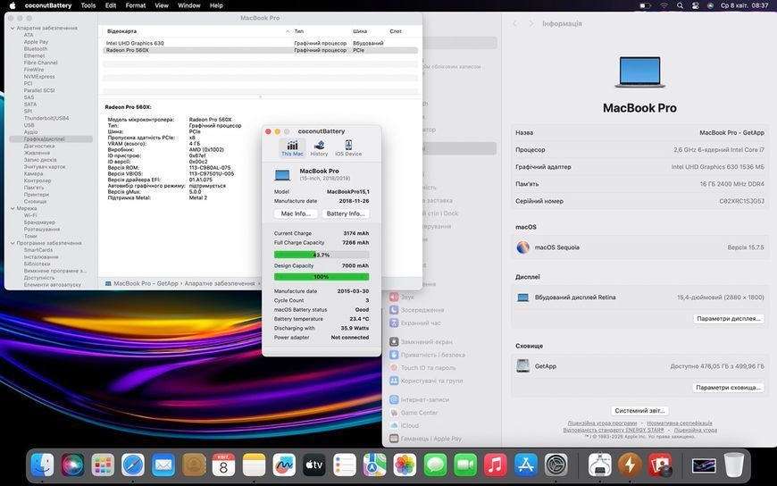Open Help menu in menu bar
This screenshot has width=777, height=486.
pyautogui.click(x=216, y=5)
